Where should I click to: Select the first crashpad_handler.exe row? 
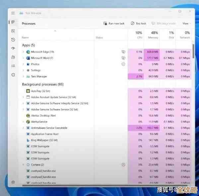coord(105,171)
